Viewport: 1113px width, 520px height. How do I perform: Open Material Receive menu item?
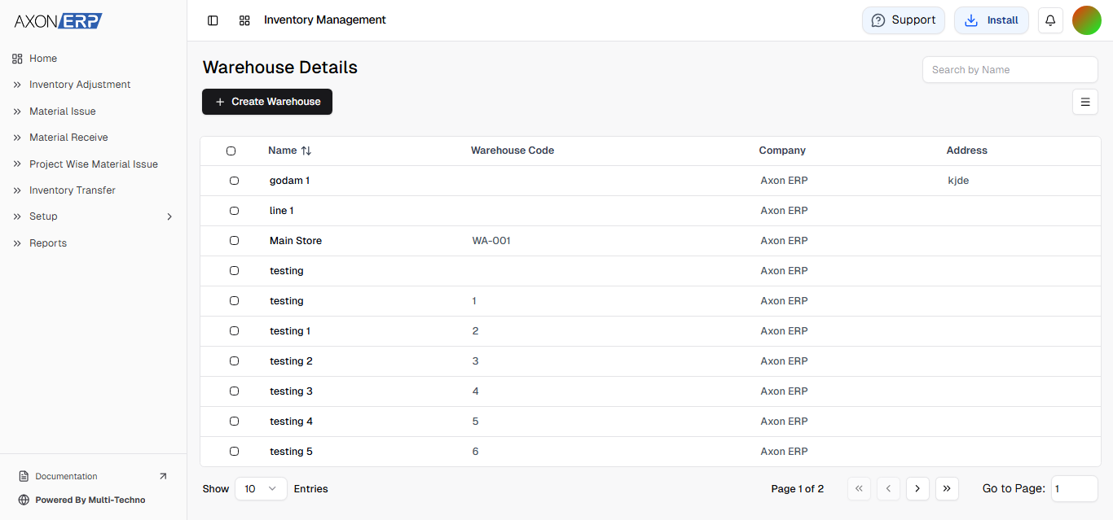coord(68,138)
